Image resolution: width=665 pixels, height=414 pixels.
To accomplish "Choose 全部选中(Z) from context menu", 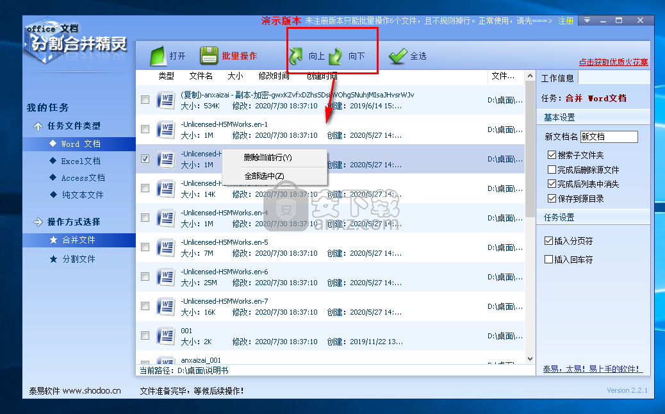I will click(274, 176).
